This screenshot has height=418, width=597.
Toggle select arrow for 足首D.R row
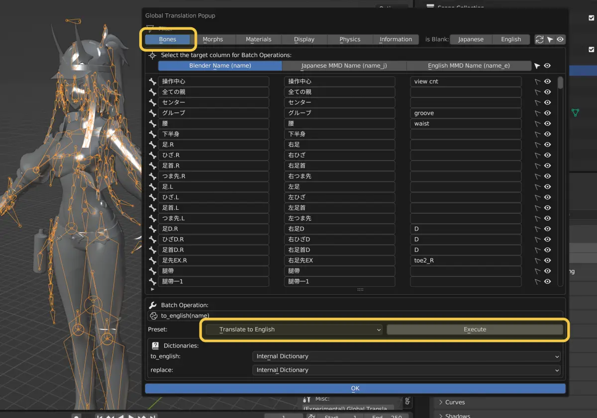[537, 250]
